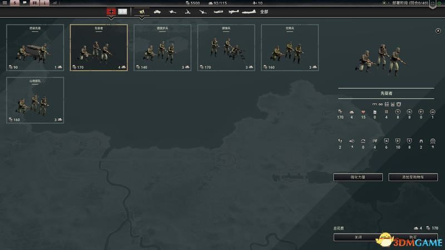Image resolution: width=445 pixels, height=250 pixels.
Task: Click the 强化力量 button
Action: click(x=358, y=177)
